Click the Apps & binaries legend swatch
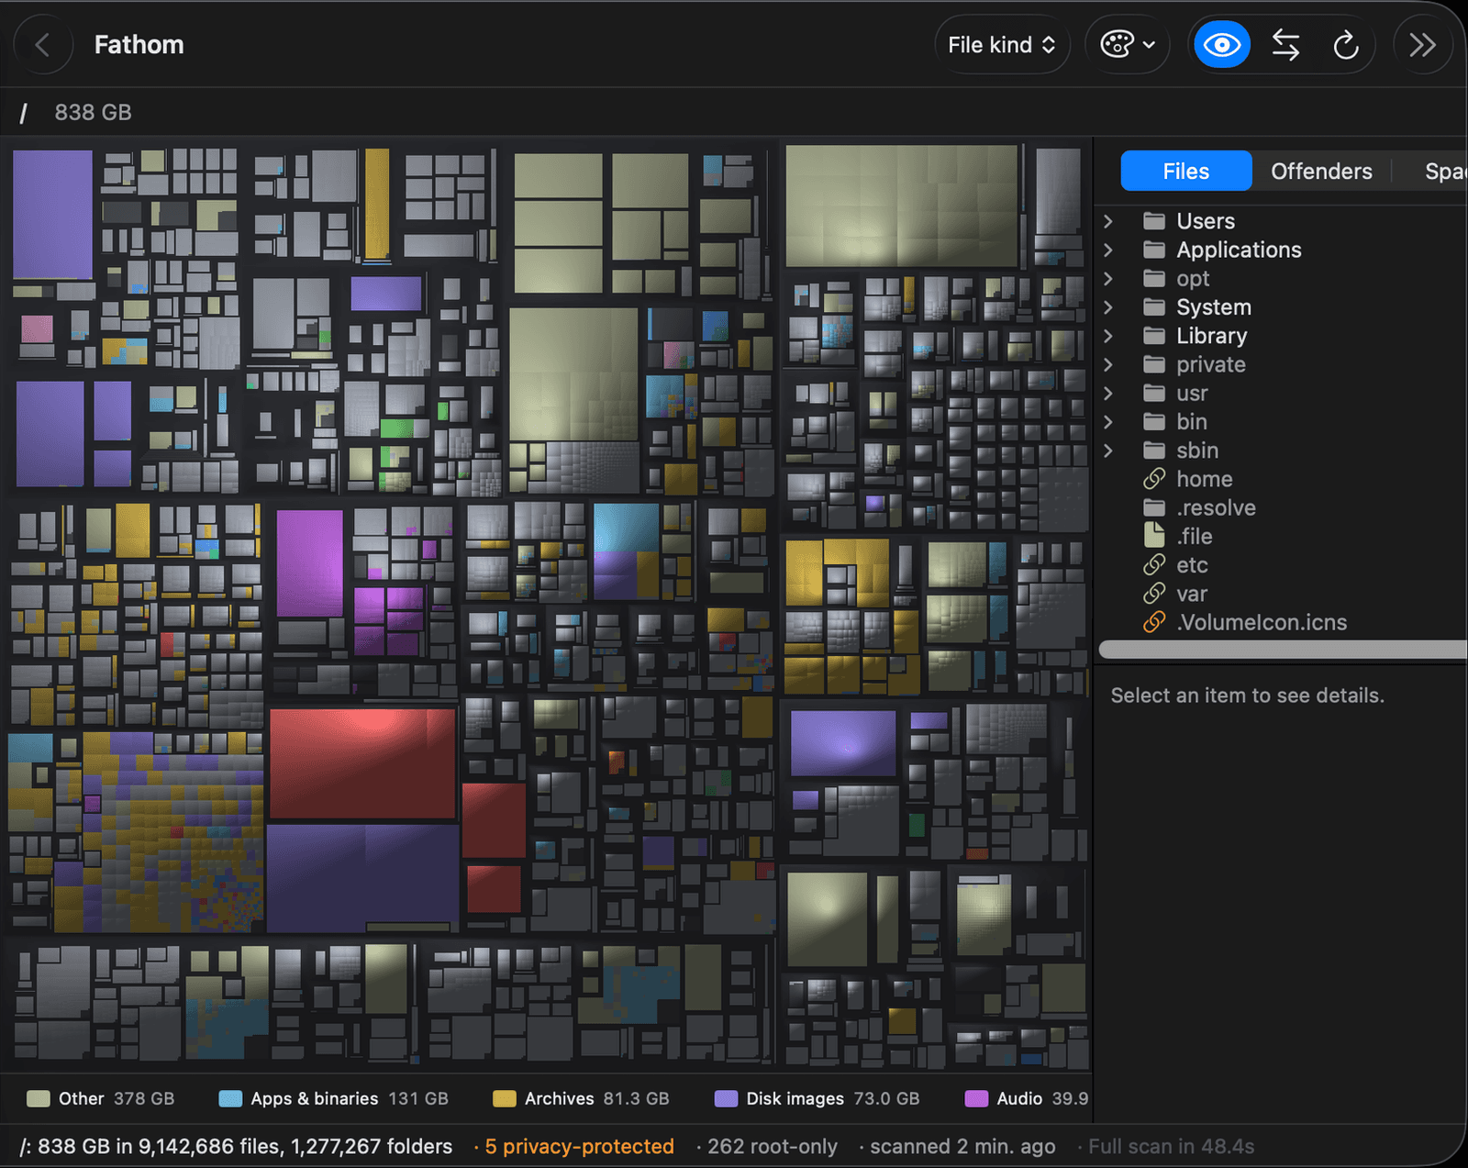The image size is (1468, 1168). 230,1098
